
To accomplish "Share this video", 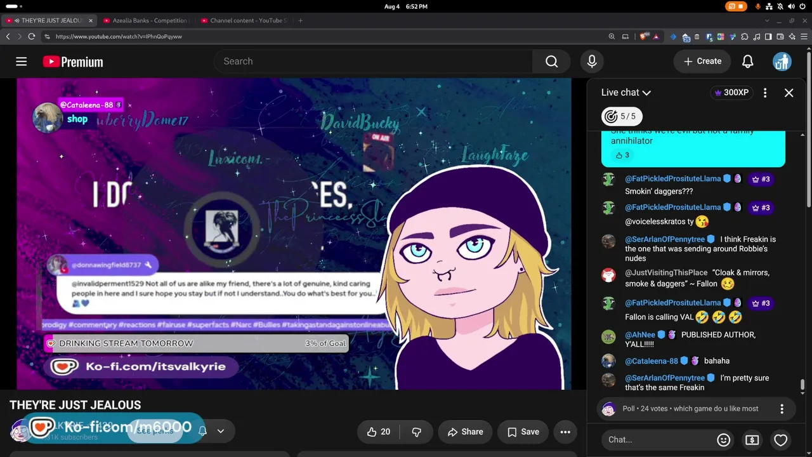I will click(465, 432).
